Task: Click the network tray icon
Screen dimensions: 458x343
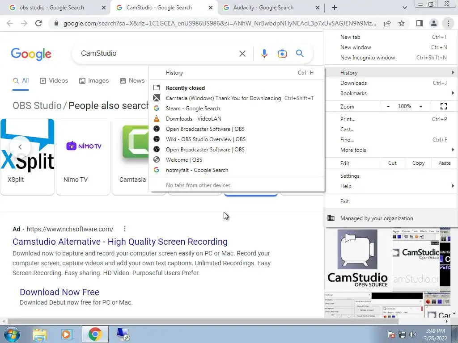Action: pos(402,335)
